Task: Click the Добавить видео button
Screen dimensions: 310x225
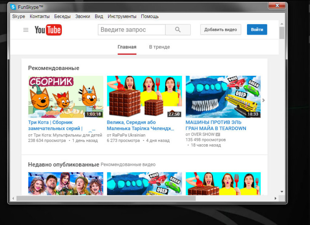Action: tap(220, 30)
